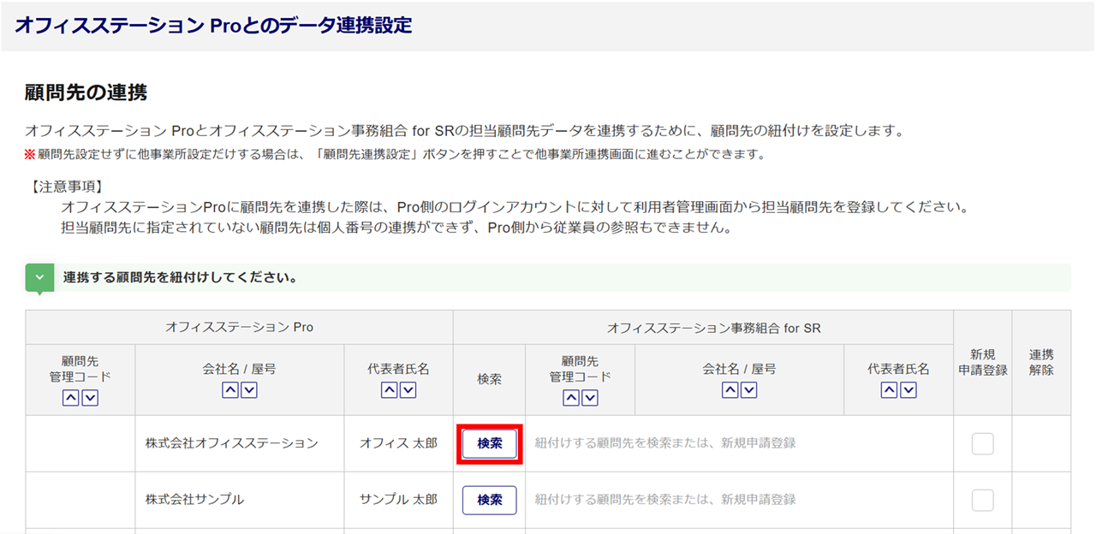Click the オフィスステーション Proとのデータ連携設定 page title
1096x534 pixels.
click(x=213, y=26)
